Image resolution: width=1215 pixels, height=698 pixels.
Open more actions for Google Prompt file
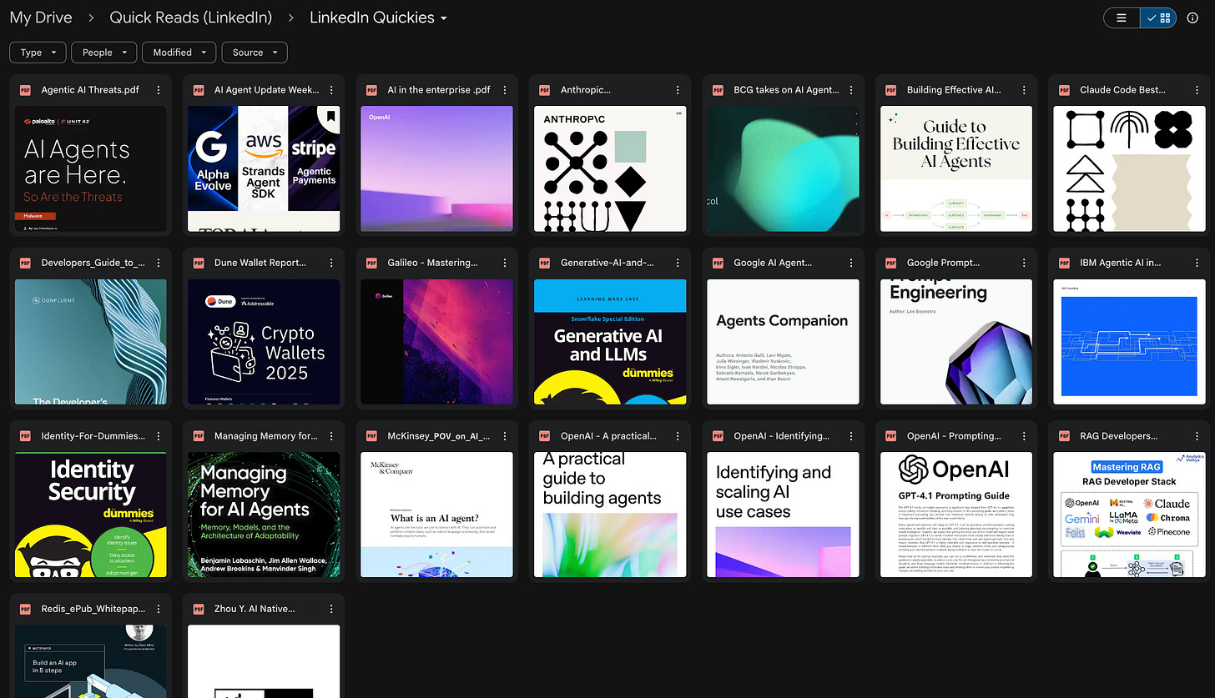1024,263
